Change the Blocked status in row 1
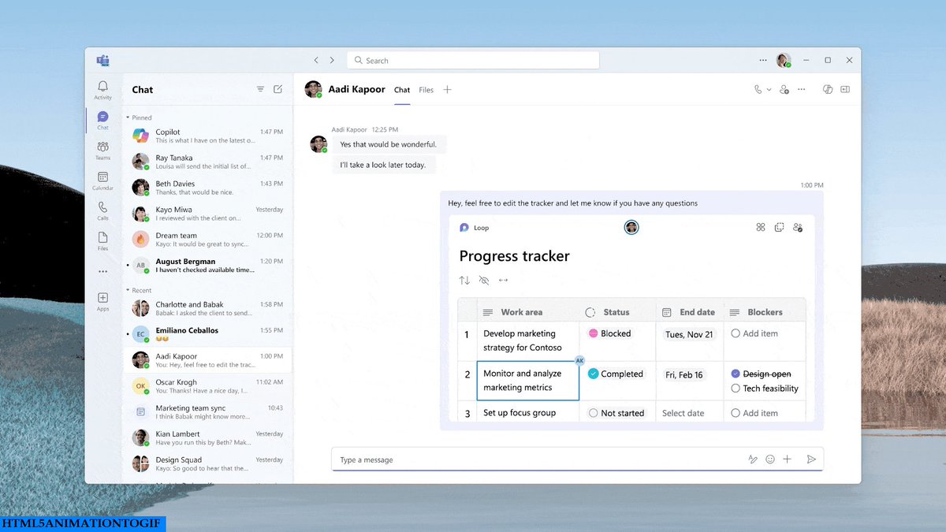 tap(609, 333)
